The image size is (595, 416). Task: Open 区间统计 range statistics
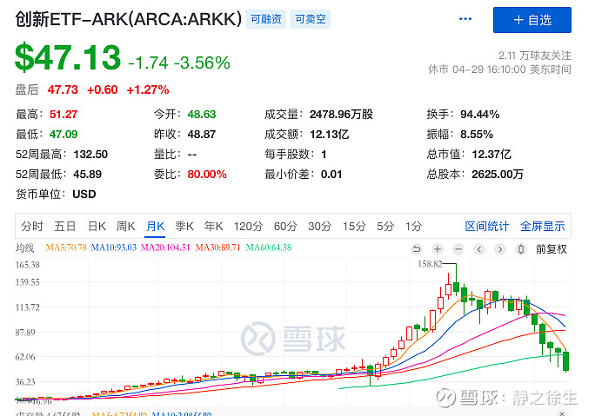click(487, 226)
